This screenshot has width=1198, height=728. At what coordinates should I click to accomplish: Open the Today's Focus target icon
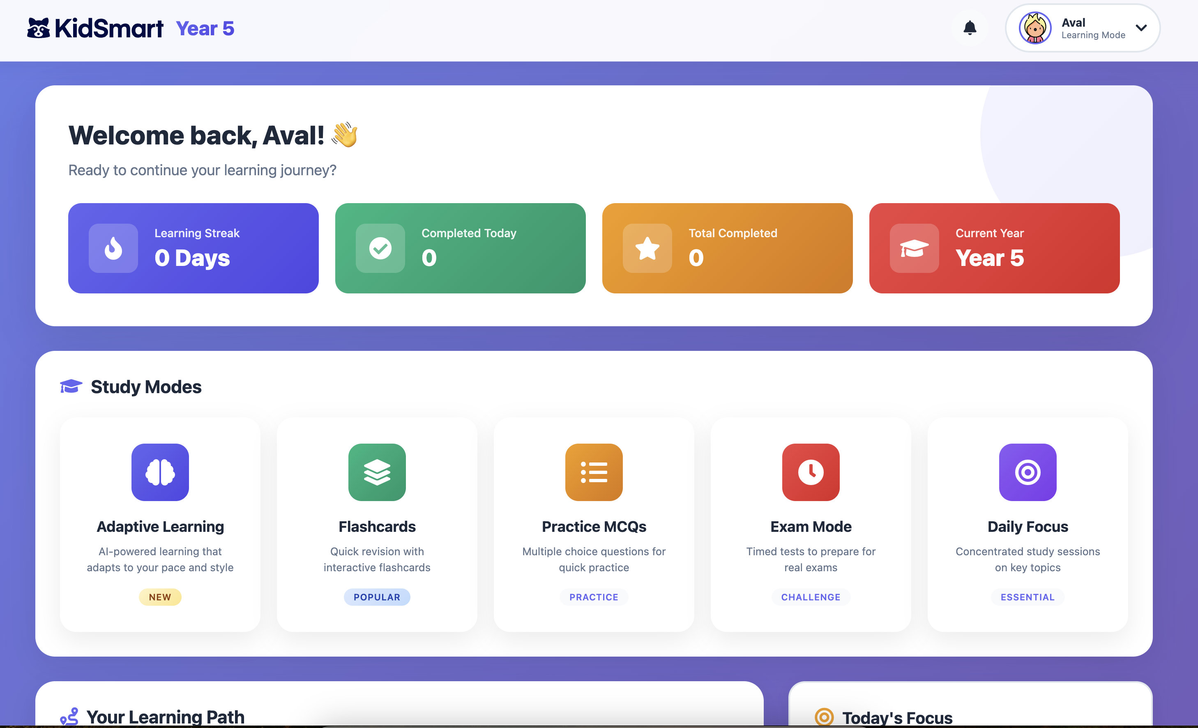pos(824,717)
